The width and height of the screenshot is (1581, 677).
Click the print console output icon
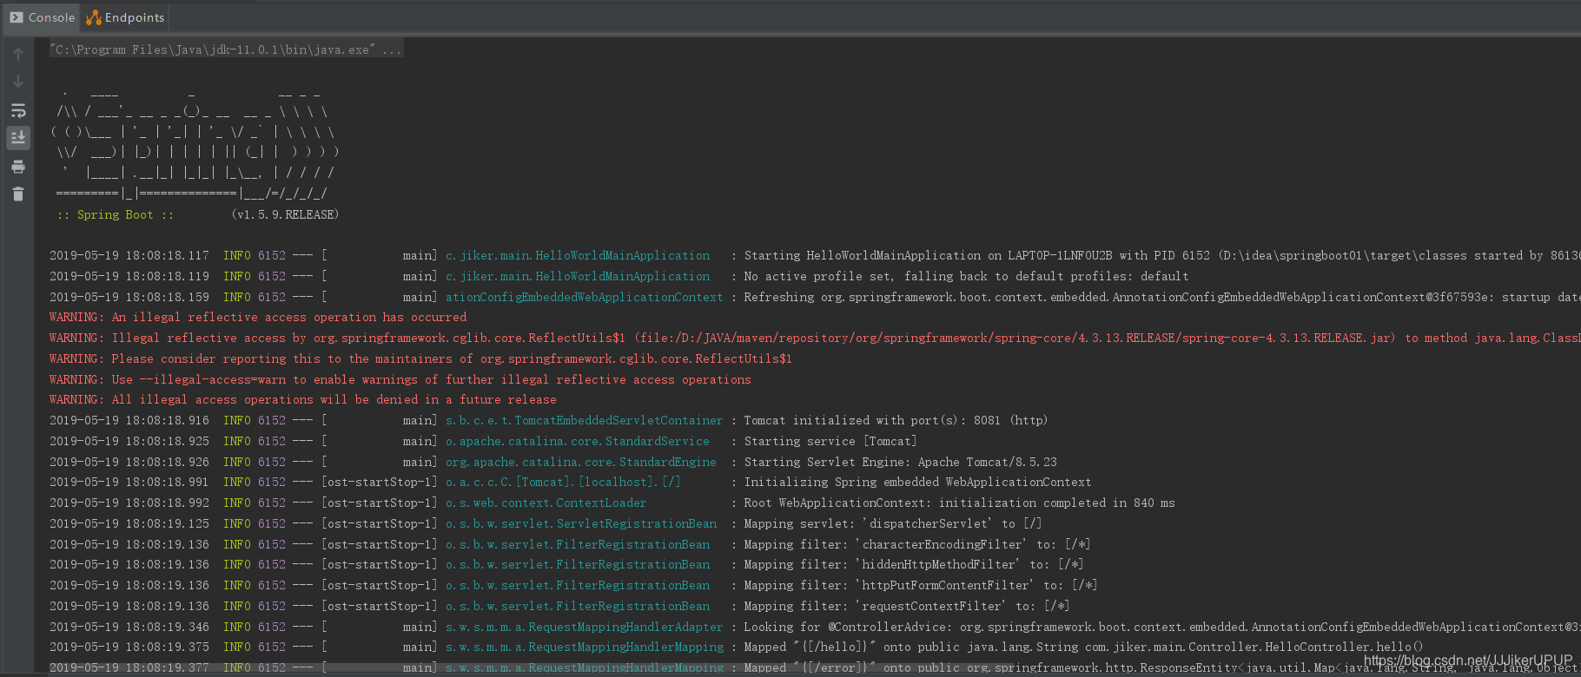[x=18, y=167]
